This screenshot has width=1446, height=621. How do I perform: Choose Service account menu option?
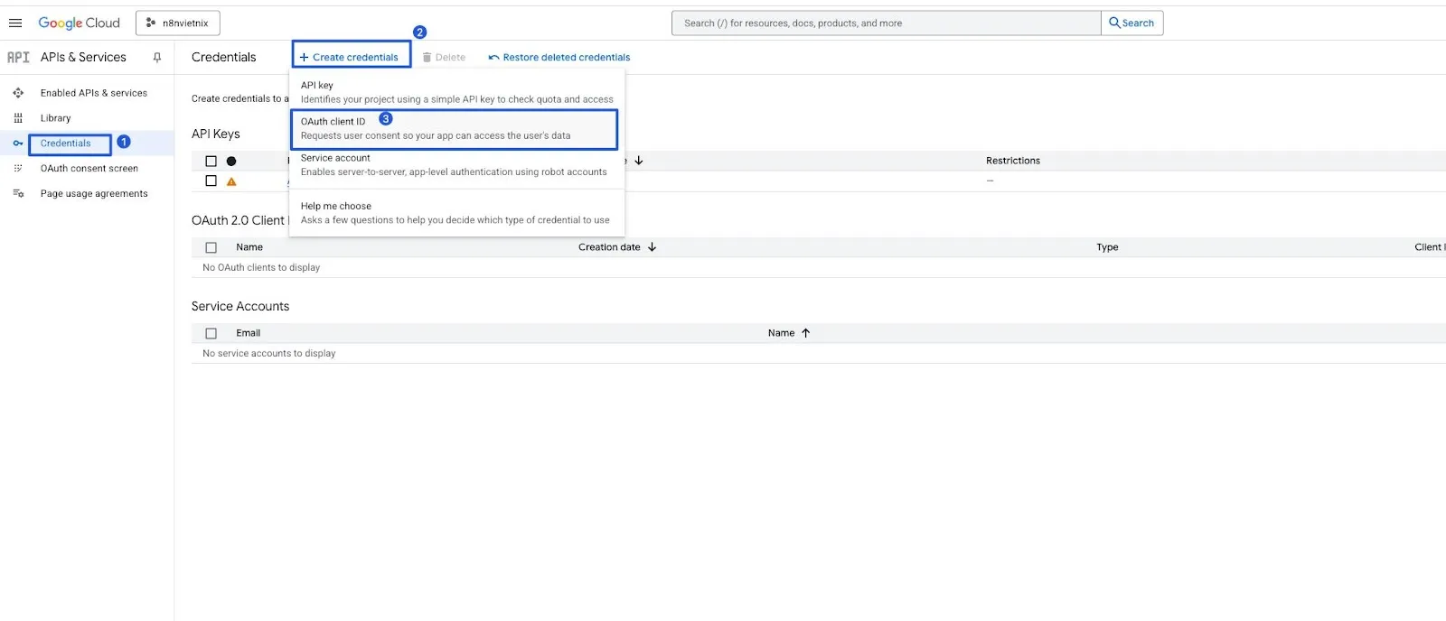[x=456, y=165]
